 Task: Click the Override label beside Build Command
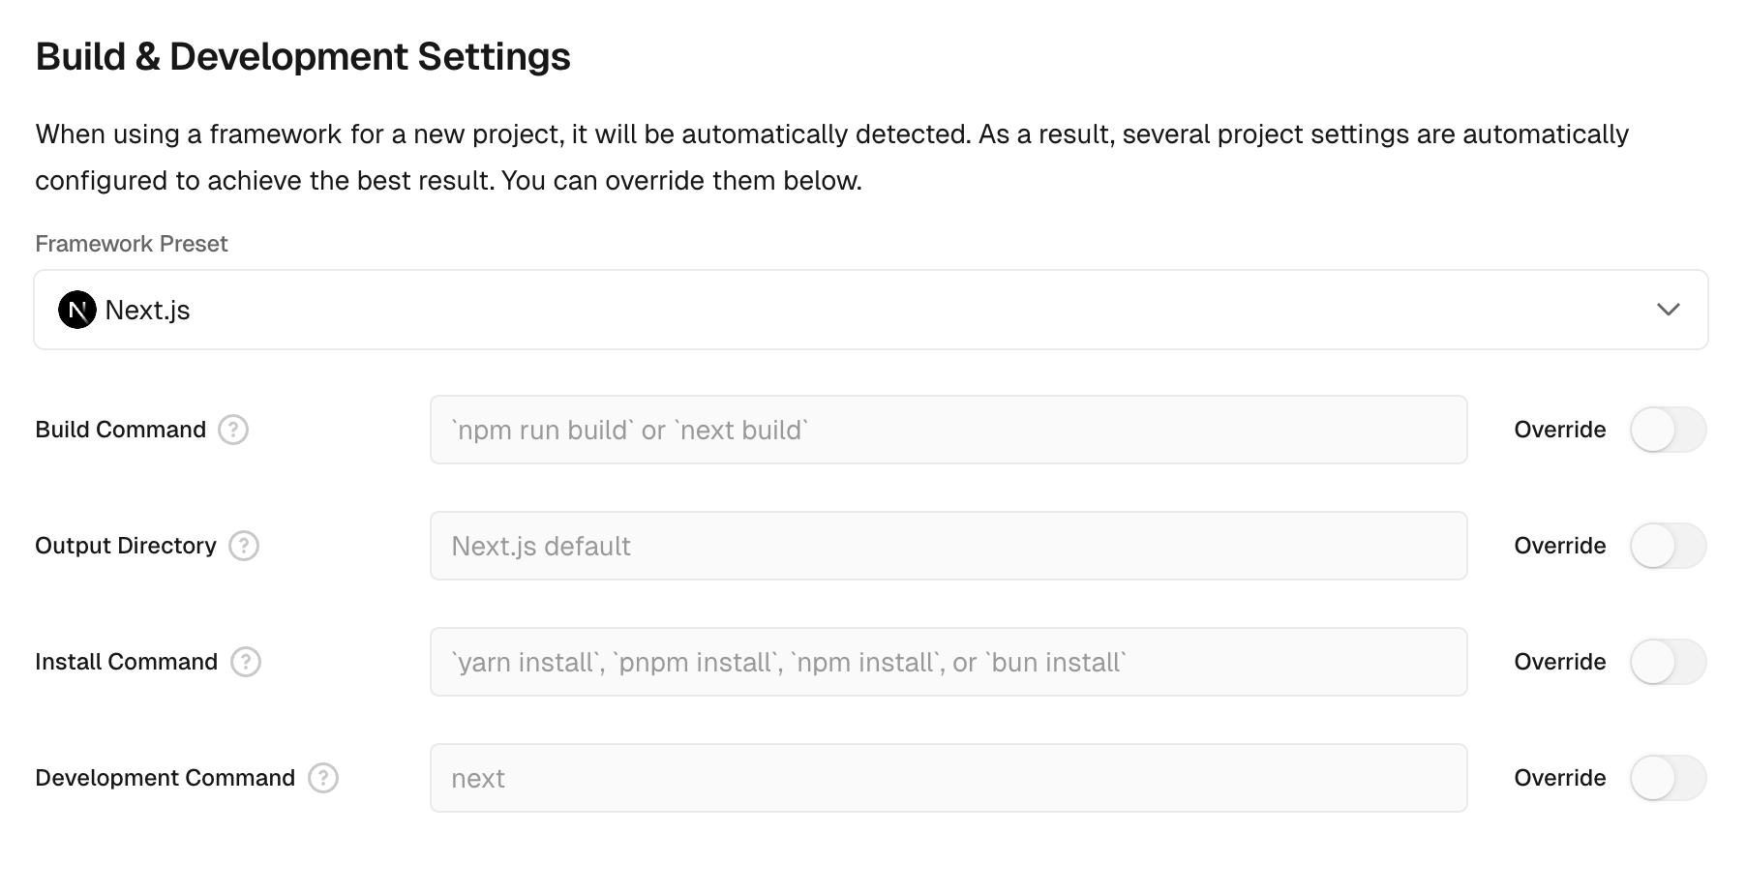point(1560,430)
